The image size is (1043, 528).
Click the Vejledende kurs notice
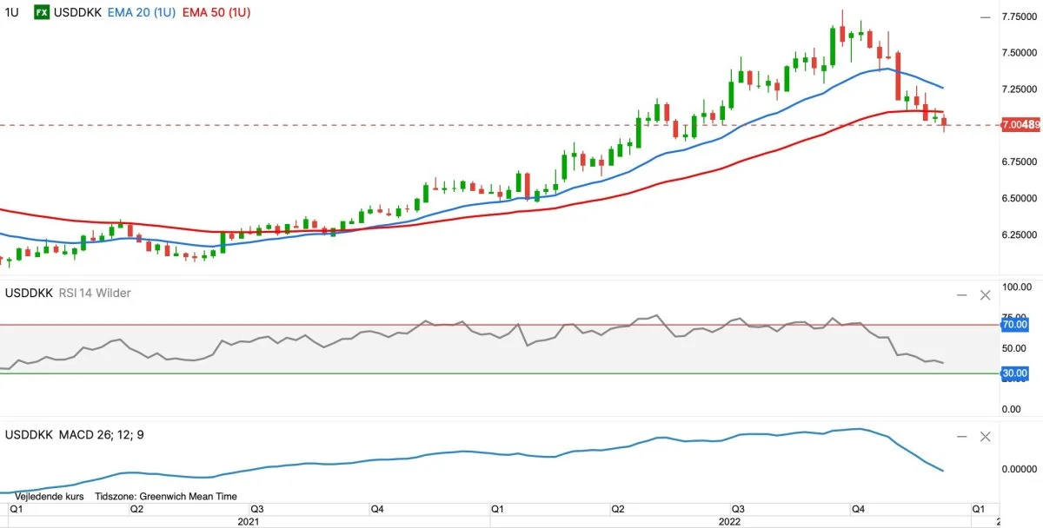[x=49, y=498]
